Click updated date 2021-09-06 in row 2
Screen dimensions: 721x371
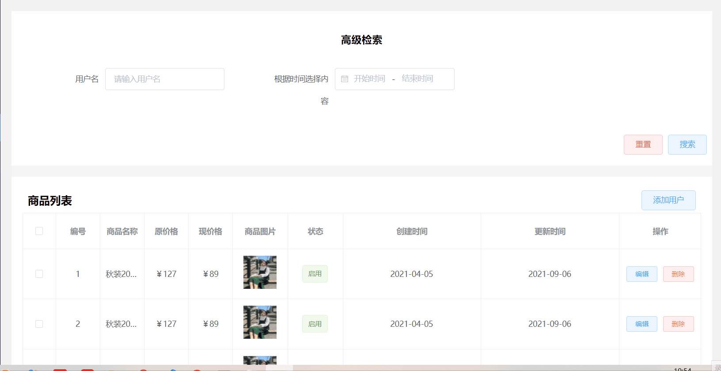coord(550,324)
